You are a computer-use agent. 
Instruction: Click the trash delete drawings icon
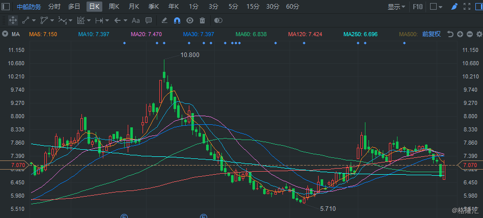tap(202, 20)
